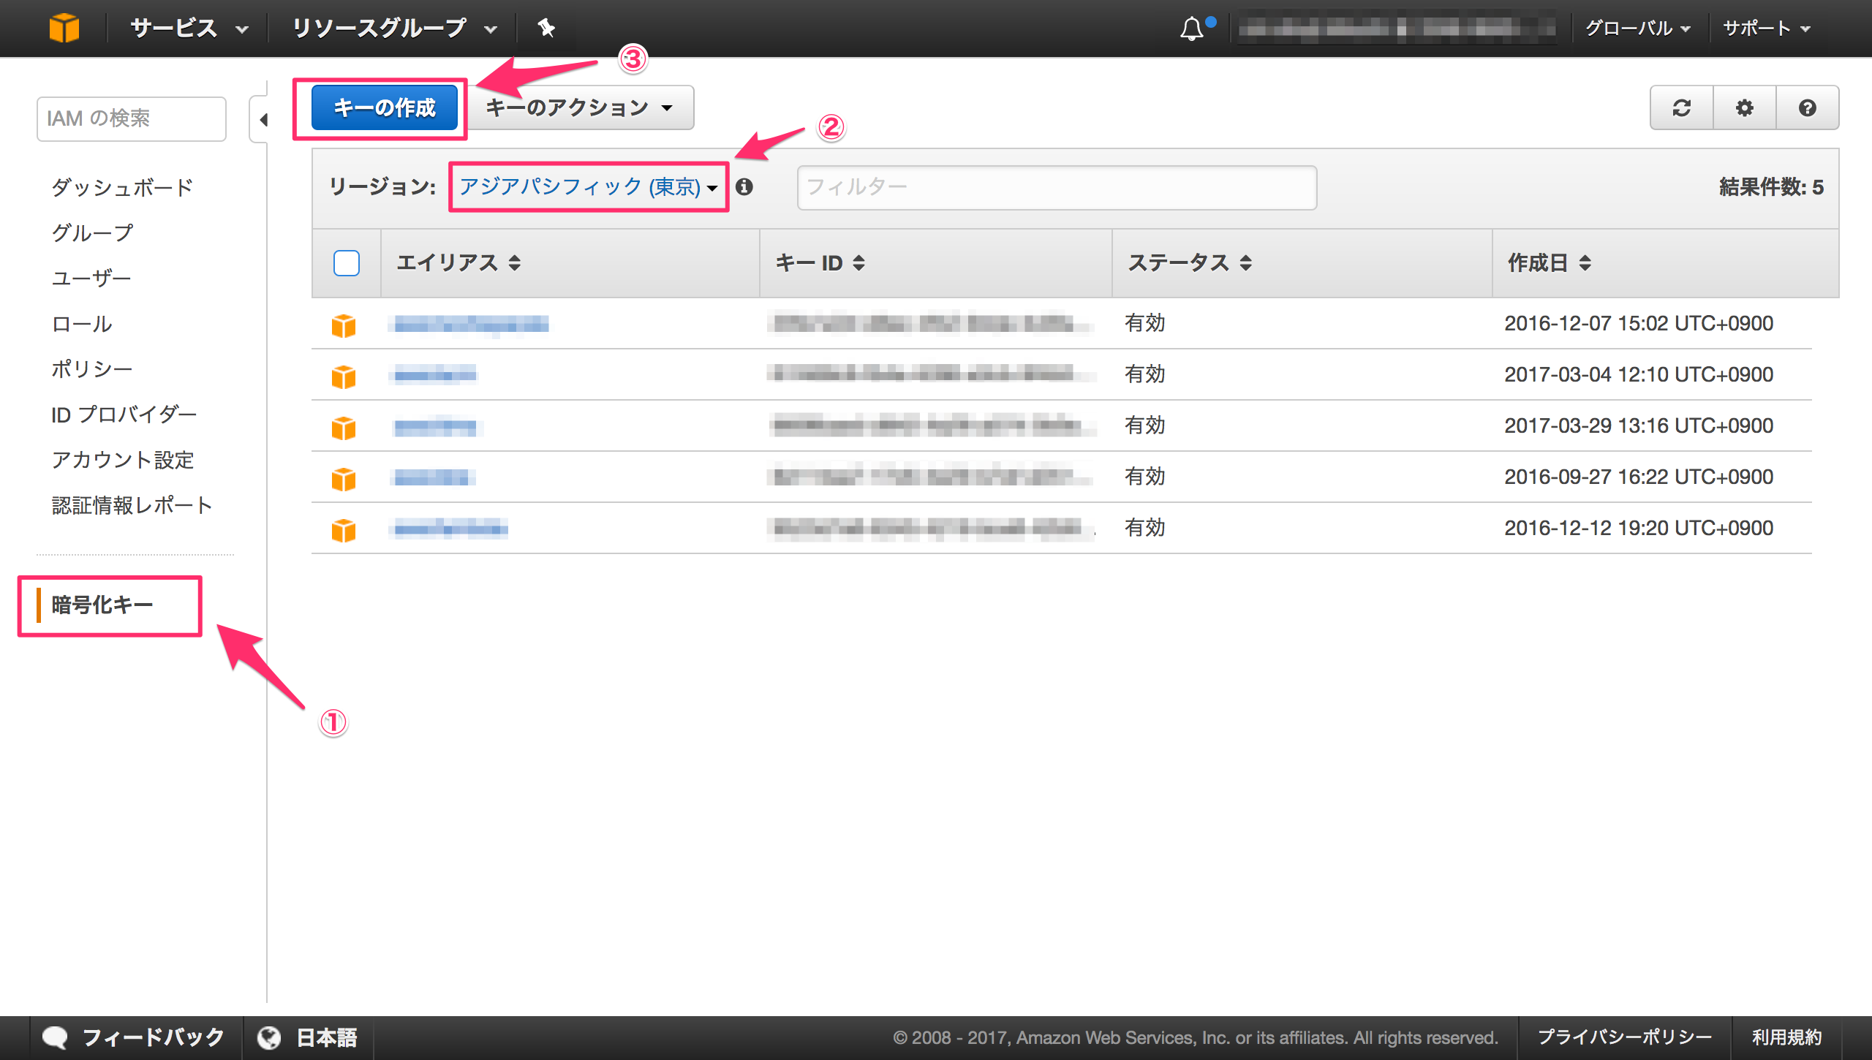Open the table settings gear
1872x1060 pixels.
pos(1744,107)
